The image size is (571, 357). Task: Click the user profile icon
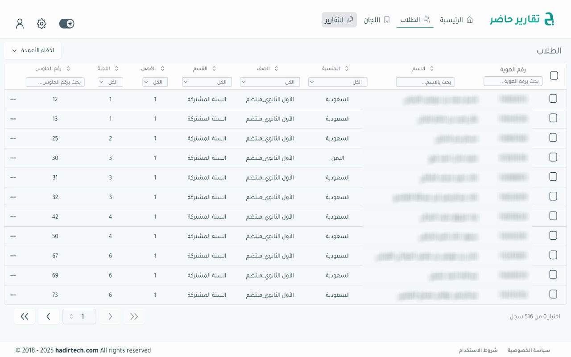tap(20, 24)
